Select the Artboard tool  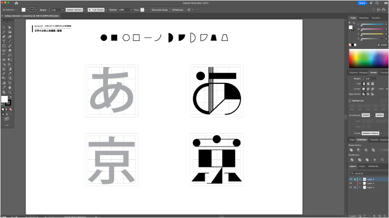tap(10, 83)
